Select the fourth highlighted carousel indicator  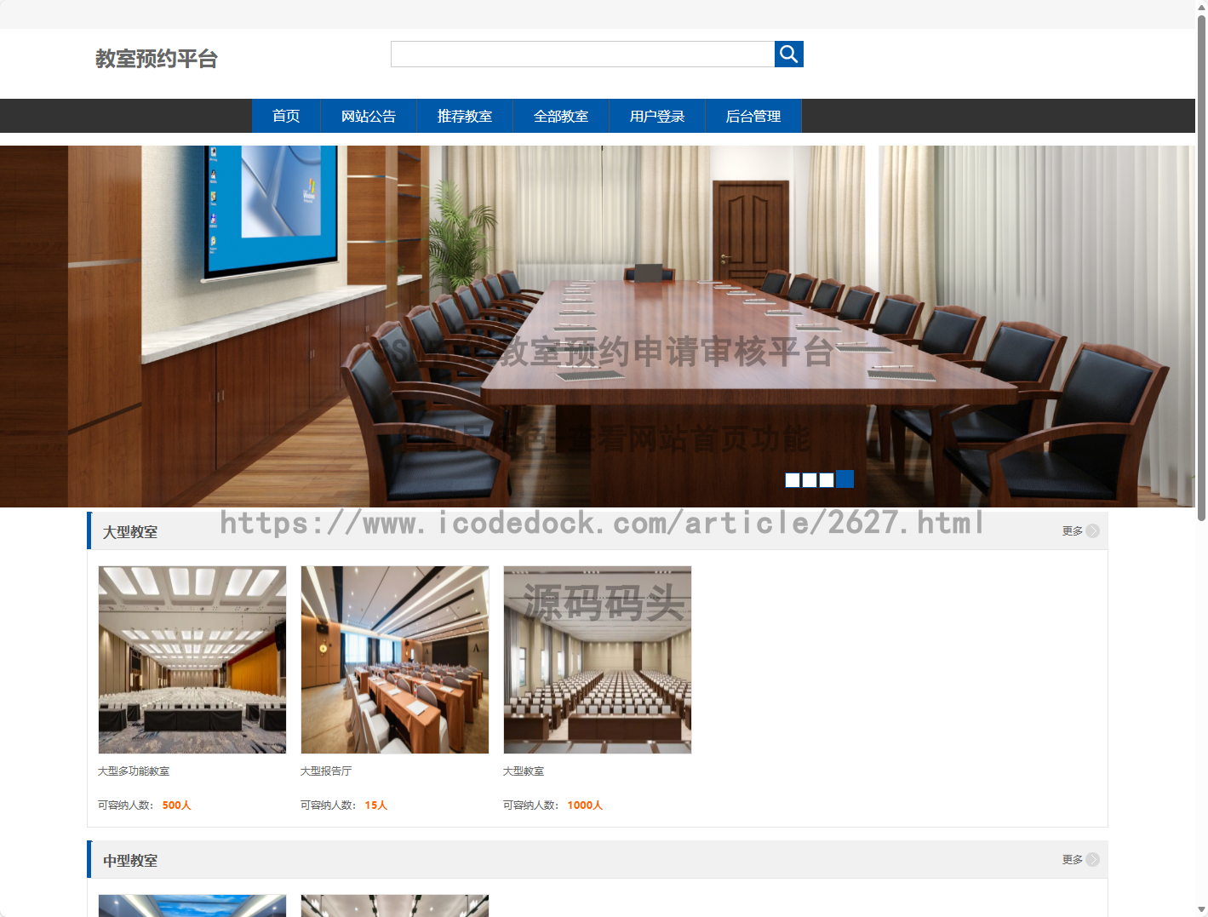click(x=844, y=479)
